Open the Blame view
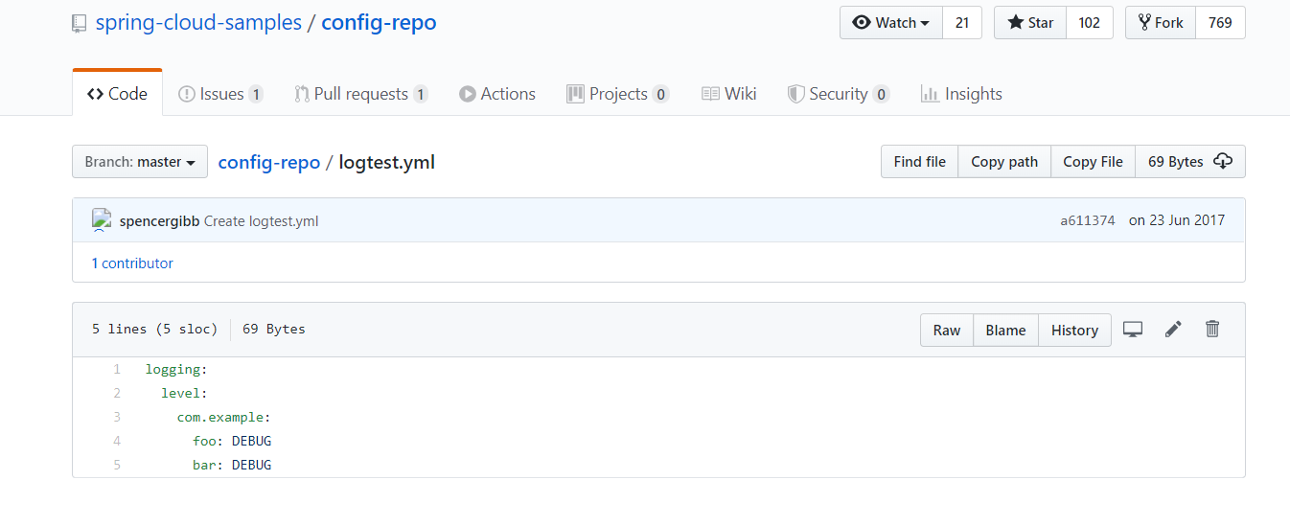 [x=1006, y=330]
